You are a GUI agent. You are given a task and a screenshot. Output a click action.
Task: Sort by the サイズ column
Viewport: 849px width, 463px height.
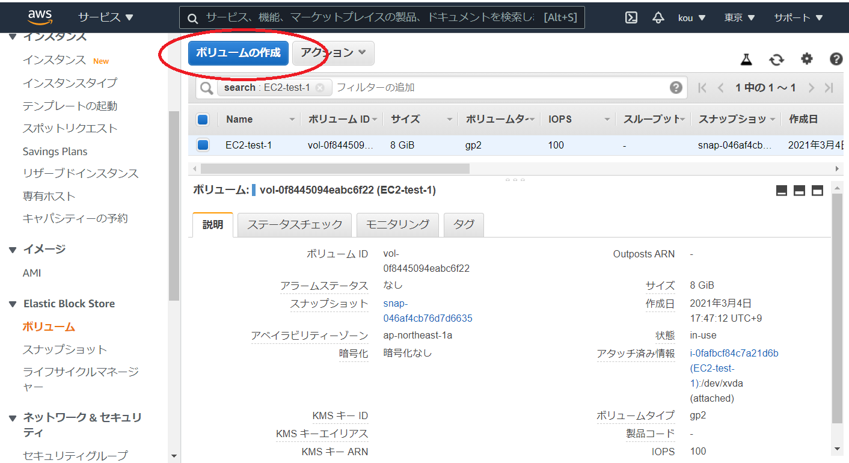(x=421, y=119)
